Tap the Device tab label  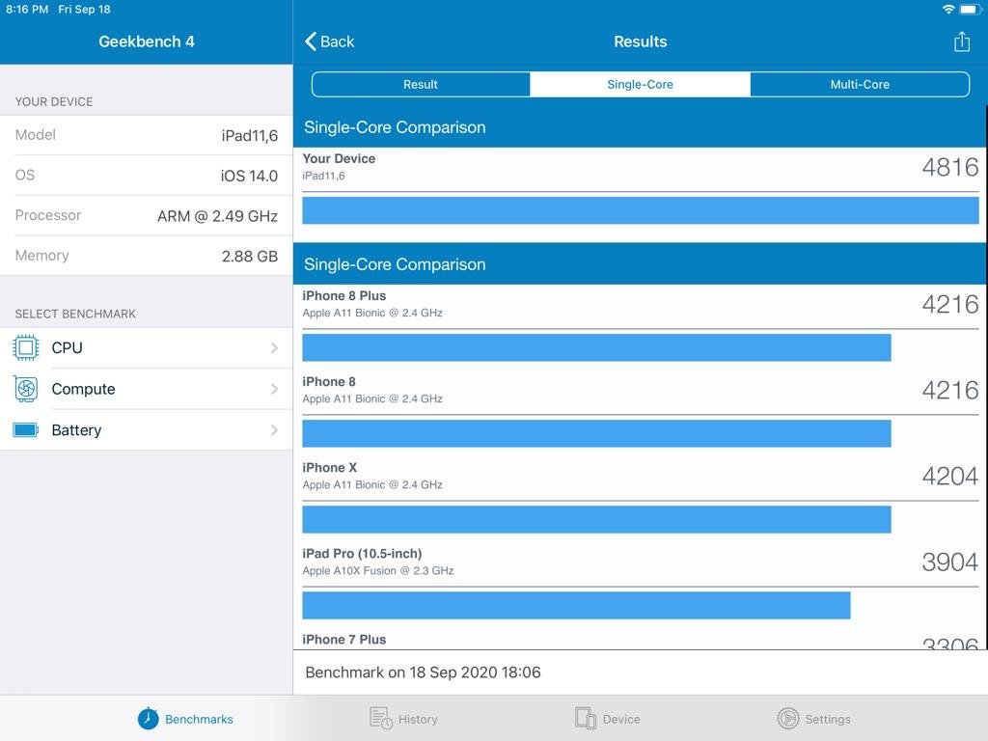(x=621, y=719)
